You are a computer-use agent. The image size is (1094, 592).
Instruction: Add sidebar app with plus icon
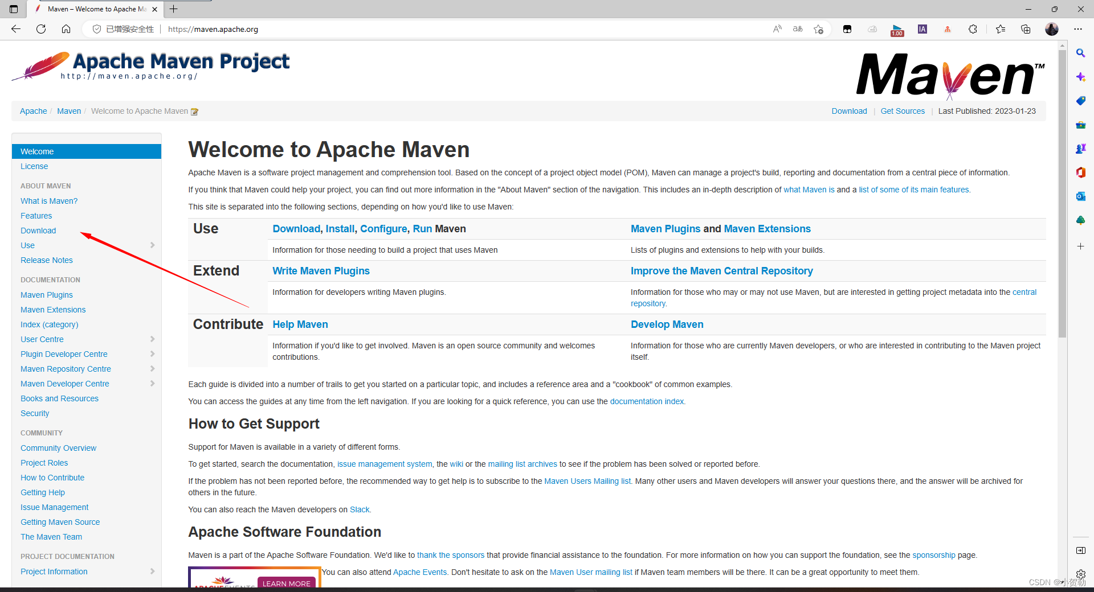pyautogui.click(x=1080, y=246)
